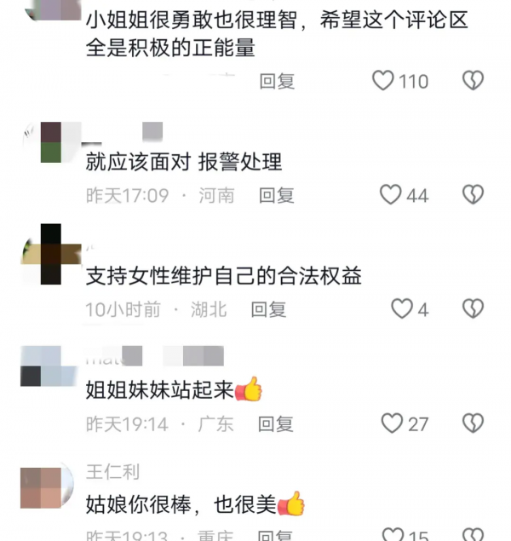Like the 就应该面对 报警处理 comment
Image resolution: width=511 pixels, height=541 pixels.
coord(390,194)
